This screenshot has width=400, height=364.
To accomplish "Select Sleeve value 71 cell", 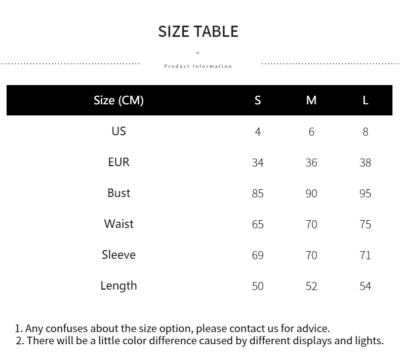I will point(365,255).
